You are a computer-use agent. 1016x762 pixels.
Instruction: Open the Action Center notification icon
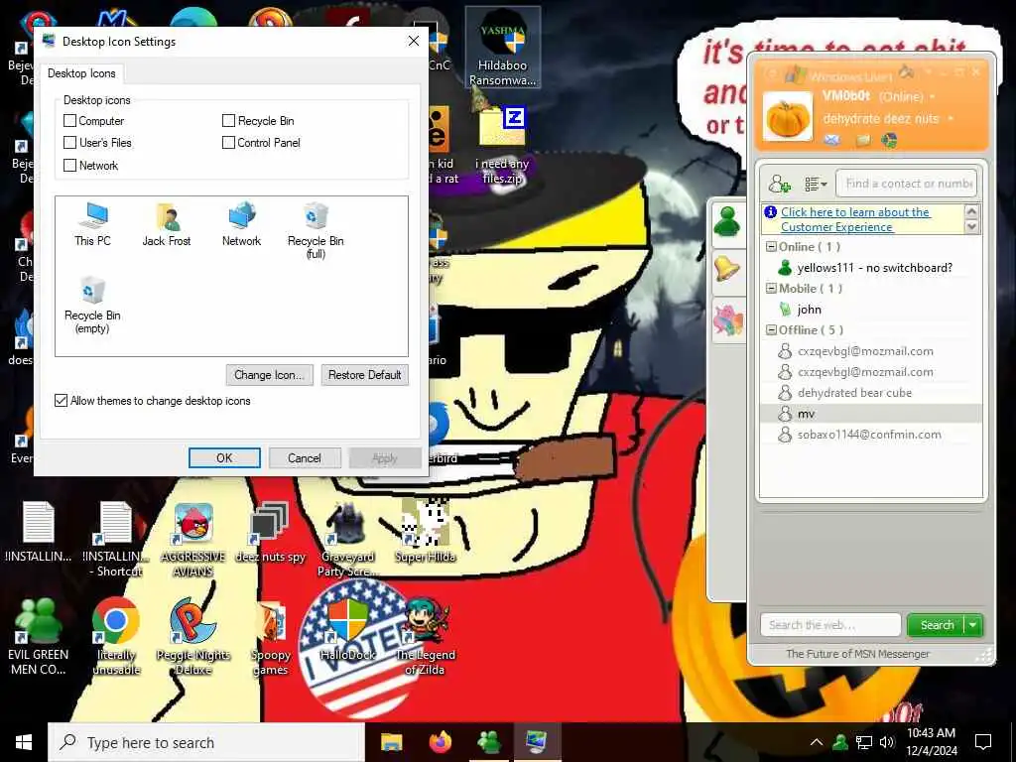click(983, 742)
